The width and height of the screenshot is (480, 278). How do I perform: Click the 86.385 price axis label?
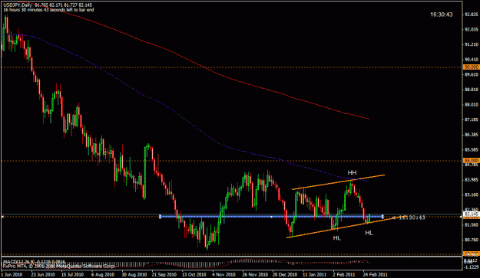point(472,135)
